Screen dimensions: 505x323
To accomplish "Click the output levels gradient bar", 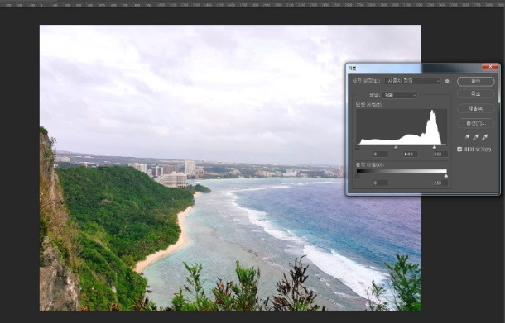I will click(x=402, y=171).
